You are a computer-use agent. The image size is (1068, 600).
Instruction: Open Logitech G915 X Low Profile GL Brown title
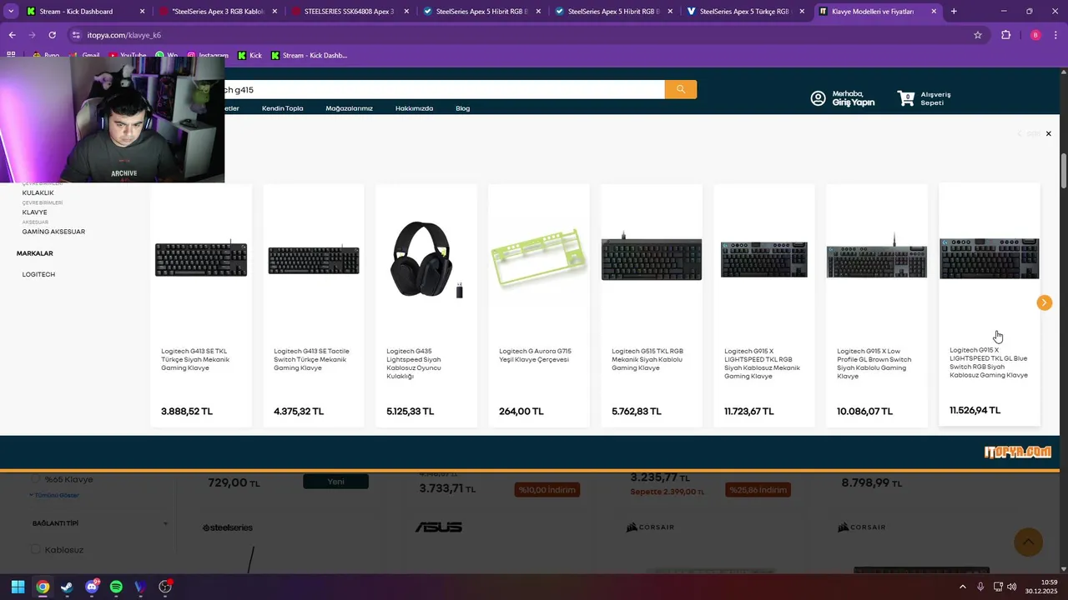(874, 363)
